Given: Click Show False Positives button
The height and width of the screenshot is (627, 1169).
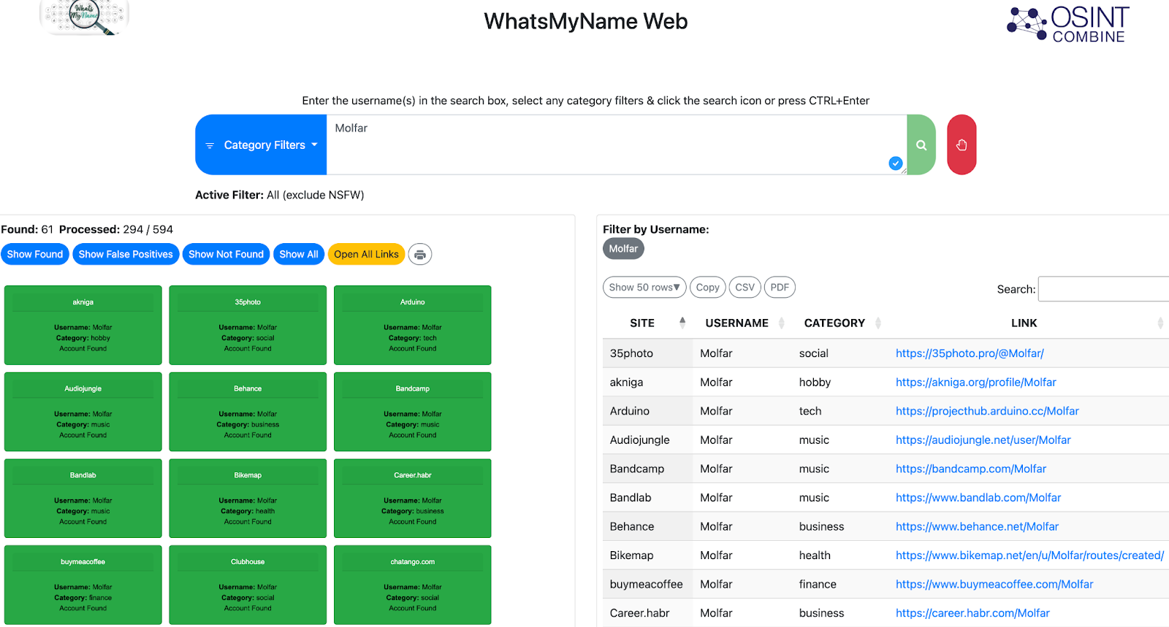Looking at the screenshot, I should pos(126,254).
